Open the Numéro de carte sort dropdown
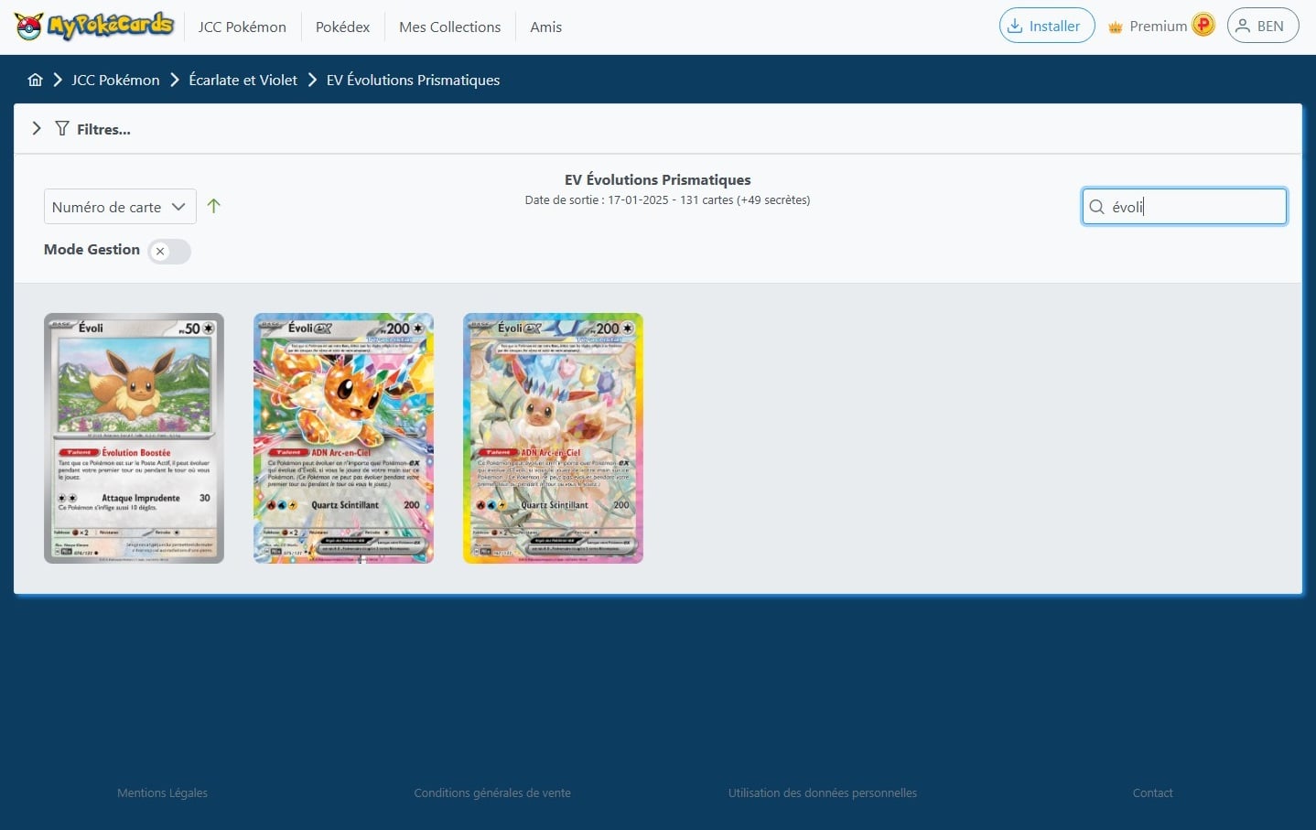Viewport: 1316px width, 830px height. pyautogui.click(x=119, y=206)
